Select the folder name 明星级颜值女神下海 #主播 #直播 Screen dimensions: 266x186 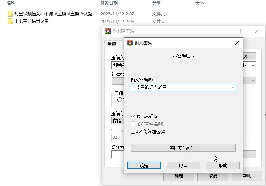55,14
